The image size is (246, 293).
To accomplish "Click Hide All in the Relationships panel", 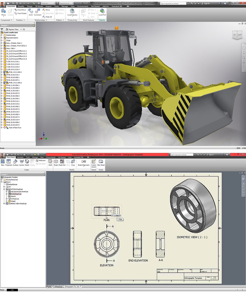I will [x=47, y=17].
